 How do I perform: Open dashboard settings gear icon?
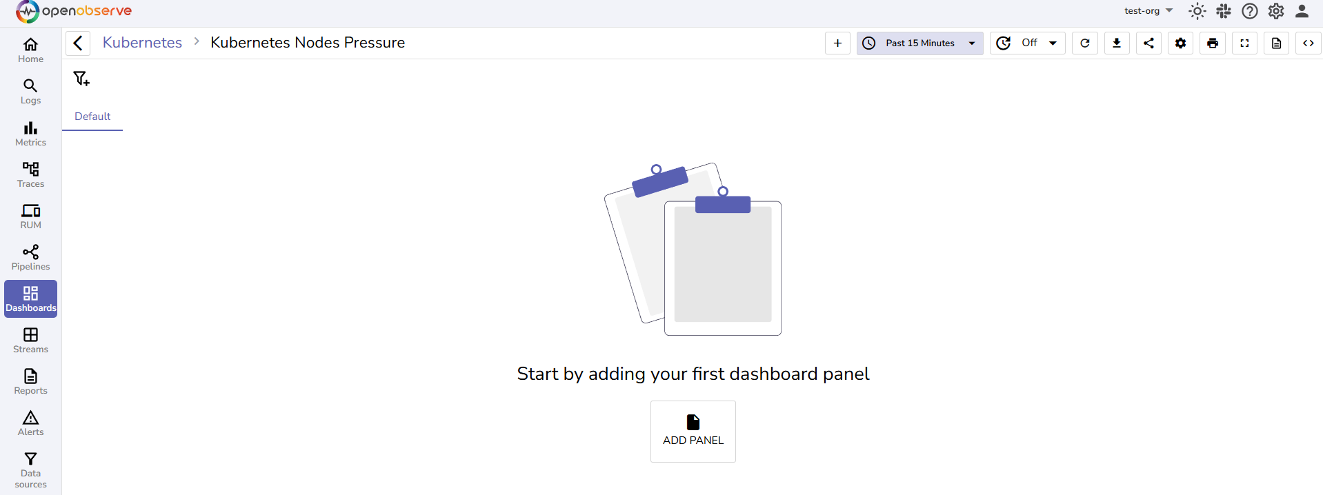(x=1180, y=43)
